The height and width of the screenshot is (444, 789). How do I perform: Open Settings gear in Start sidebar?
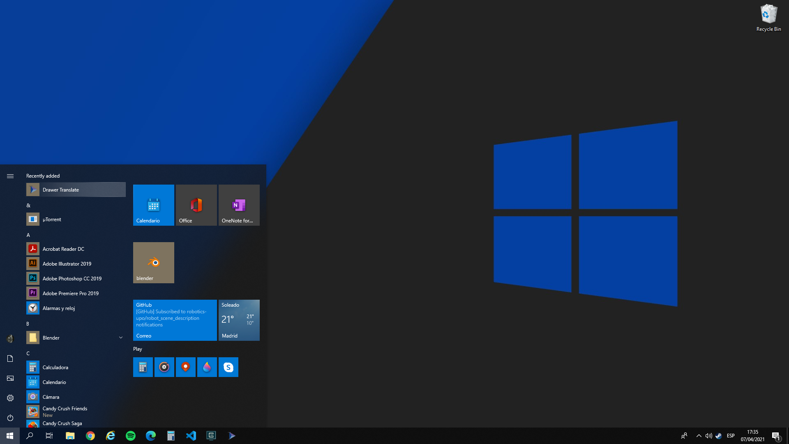[x=10, y=398]
